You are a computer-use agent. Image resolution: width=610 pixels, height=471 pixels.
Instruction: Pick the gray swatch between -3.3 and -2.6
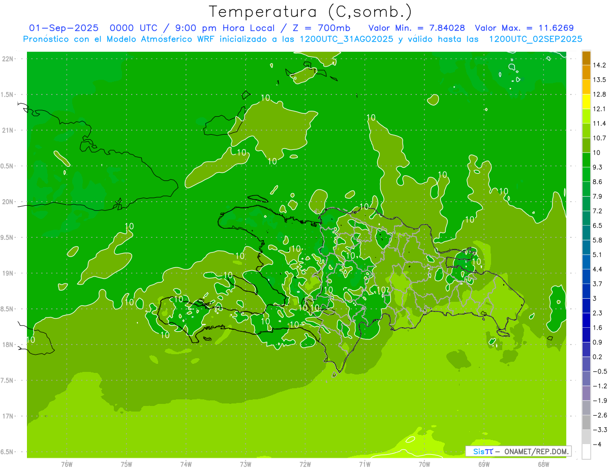pos(586,423)
